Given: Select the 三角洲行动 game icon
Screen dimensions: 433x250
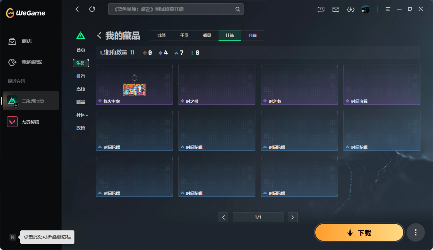Looking at the screenshot, I should 12,101.
